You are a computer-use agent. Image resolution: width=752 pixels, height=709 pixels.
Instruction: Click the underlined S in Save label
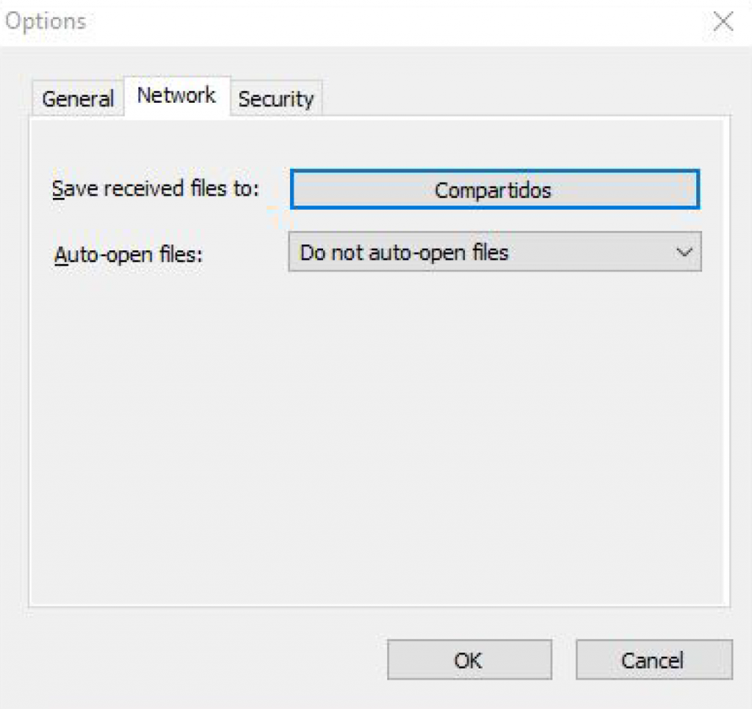(58, 189)
